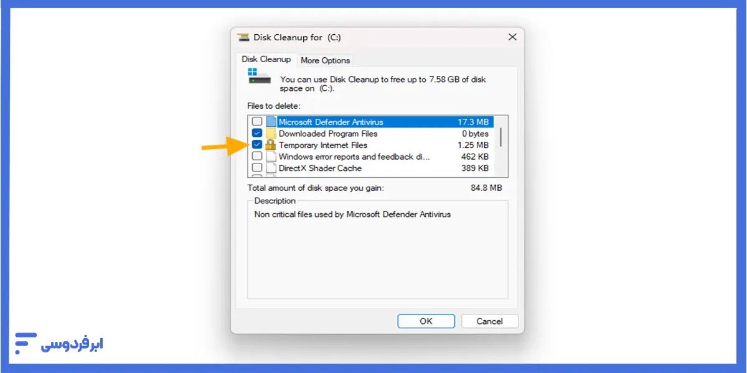
Task: Click the DirectX Shader Cache file icon
Action: point(271,168)
